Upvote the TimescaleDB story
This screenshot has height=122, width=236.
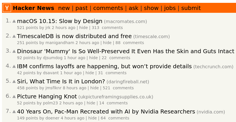pyautogui.click(x=14, y=36)
